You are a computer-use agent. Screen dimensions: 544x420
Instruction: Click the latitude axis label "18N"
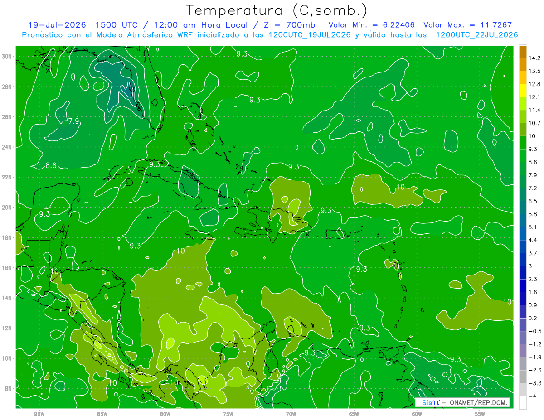[8, 237]
